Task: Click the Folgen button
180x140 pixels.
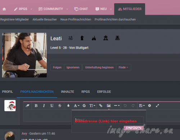Action: 57,67
